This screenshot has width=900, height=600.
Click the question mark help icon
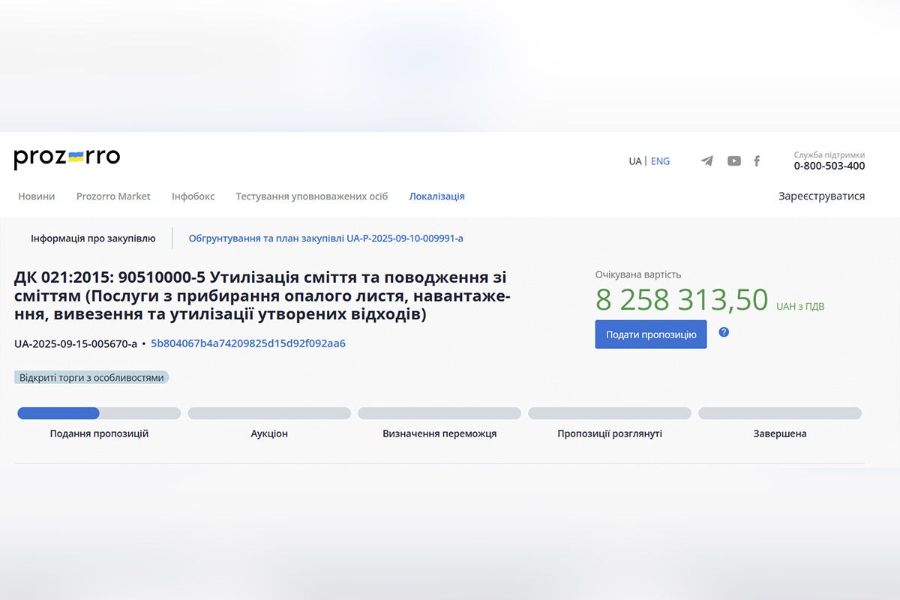pyautogui.click(x=724, y=332)
